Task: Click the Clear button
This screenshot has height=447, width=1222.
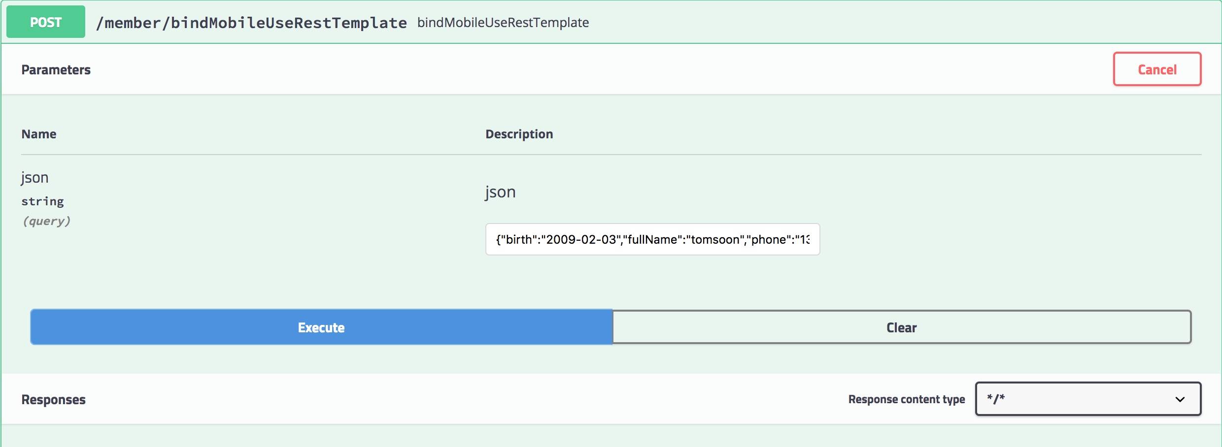Action: tap(902, 327)
